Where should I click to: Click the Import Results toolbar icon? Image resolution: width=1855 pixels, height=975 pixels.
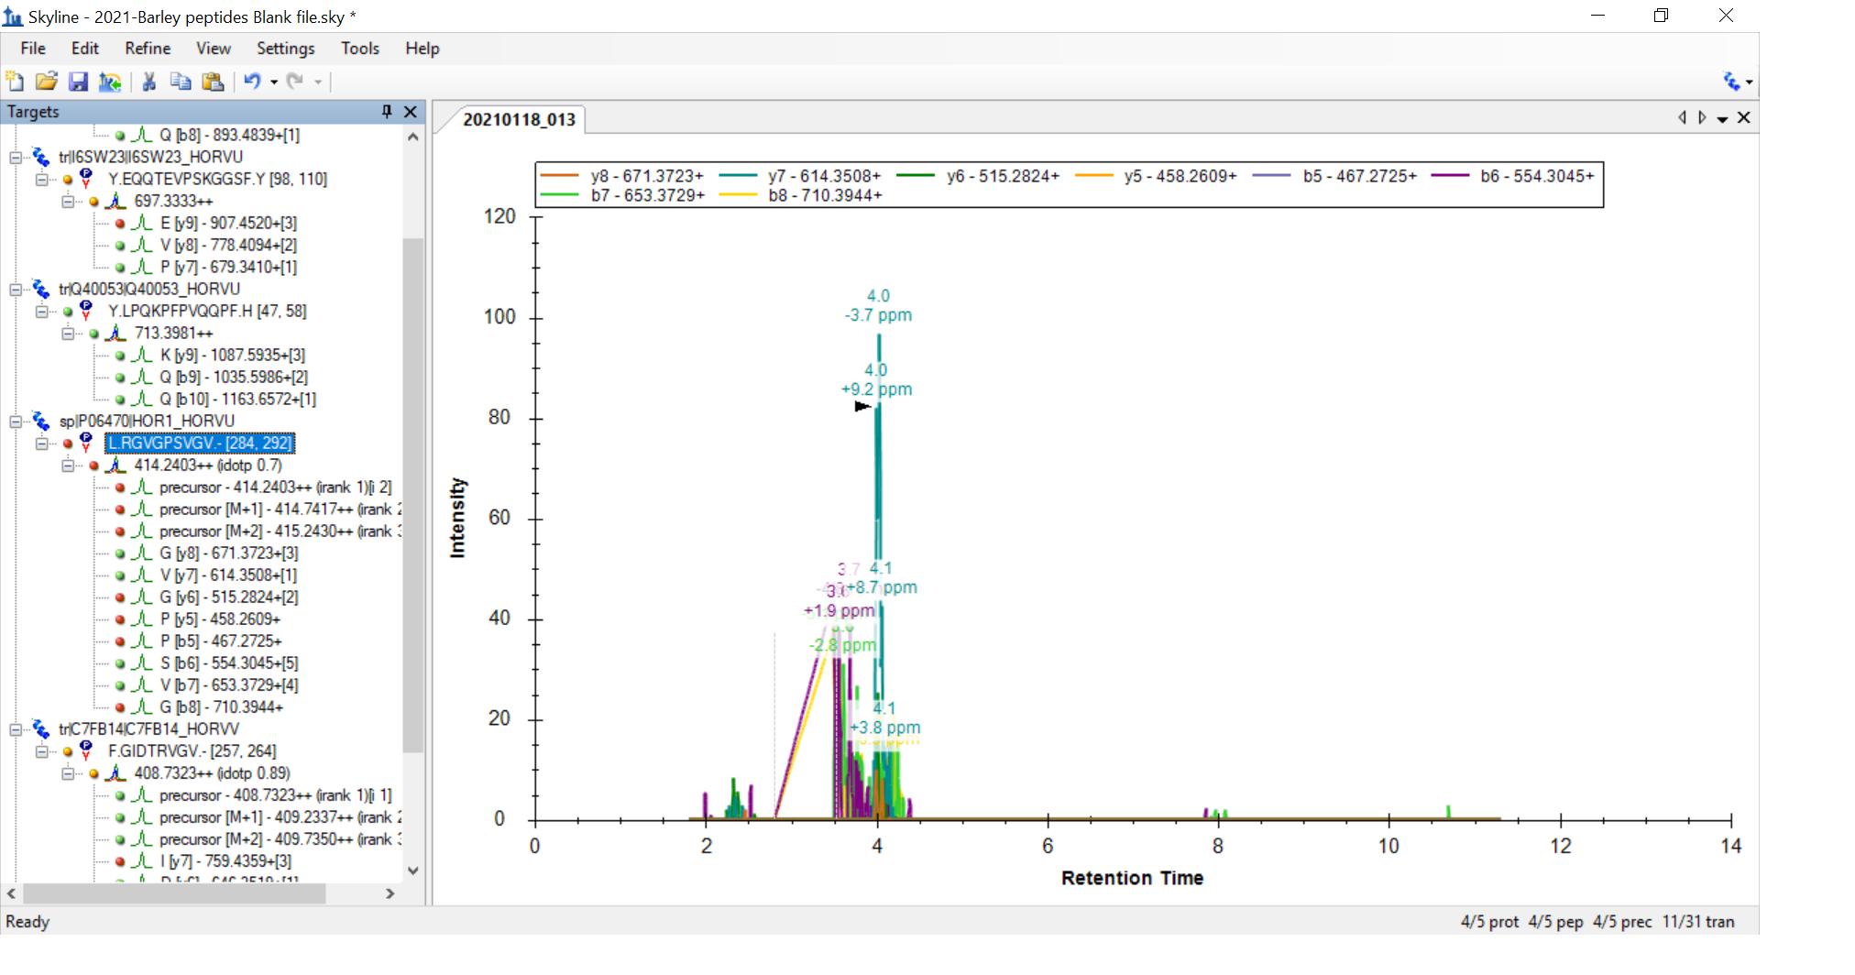coord(110,82)
